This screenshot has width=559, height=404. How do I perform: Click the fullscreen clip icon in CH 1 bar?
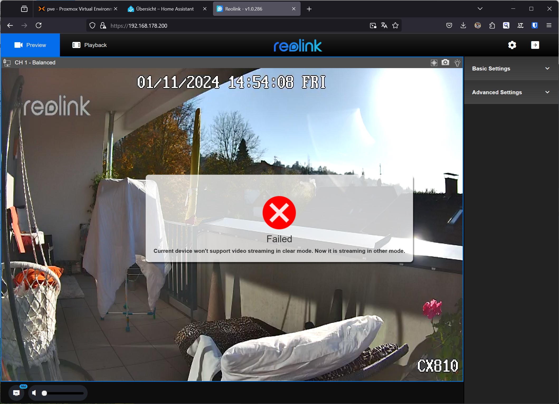(x=434, y=63)
